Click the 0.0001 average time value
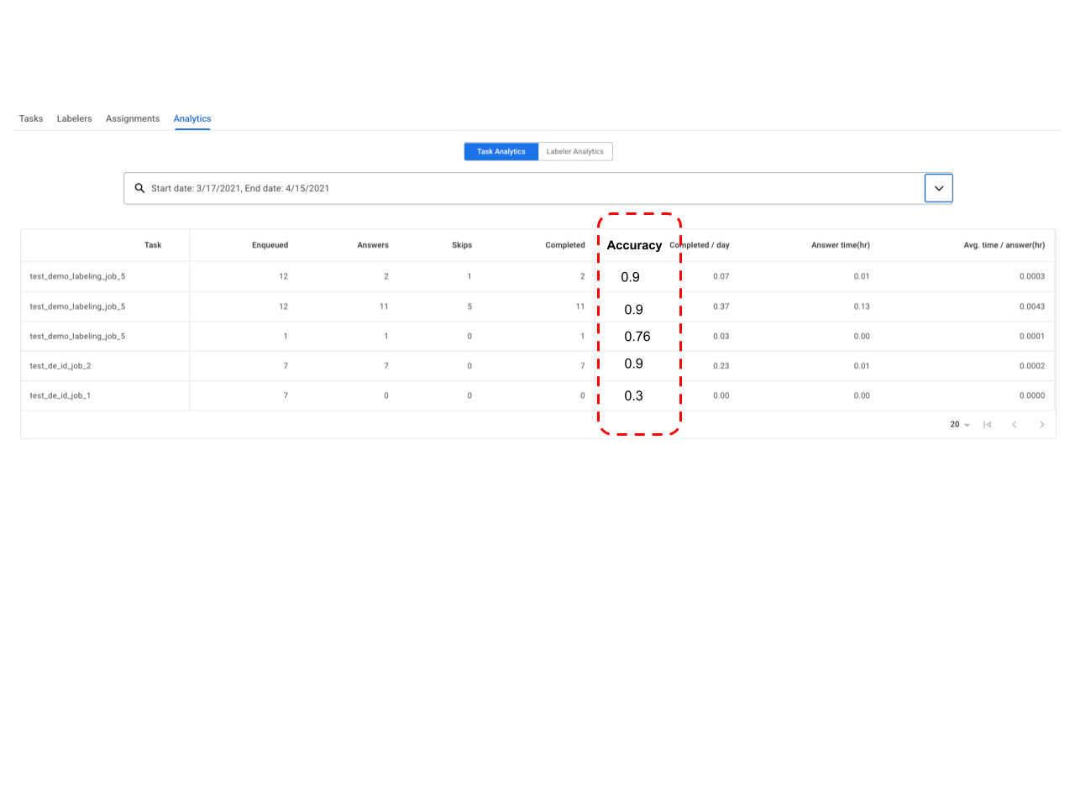Image resolution: width=1075 pixels, height=806 pixels. point(1032,336)
